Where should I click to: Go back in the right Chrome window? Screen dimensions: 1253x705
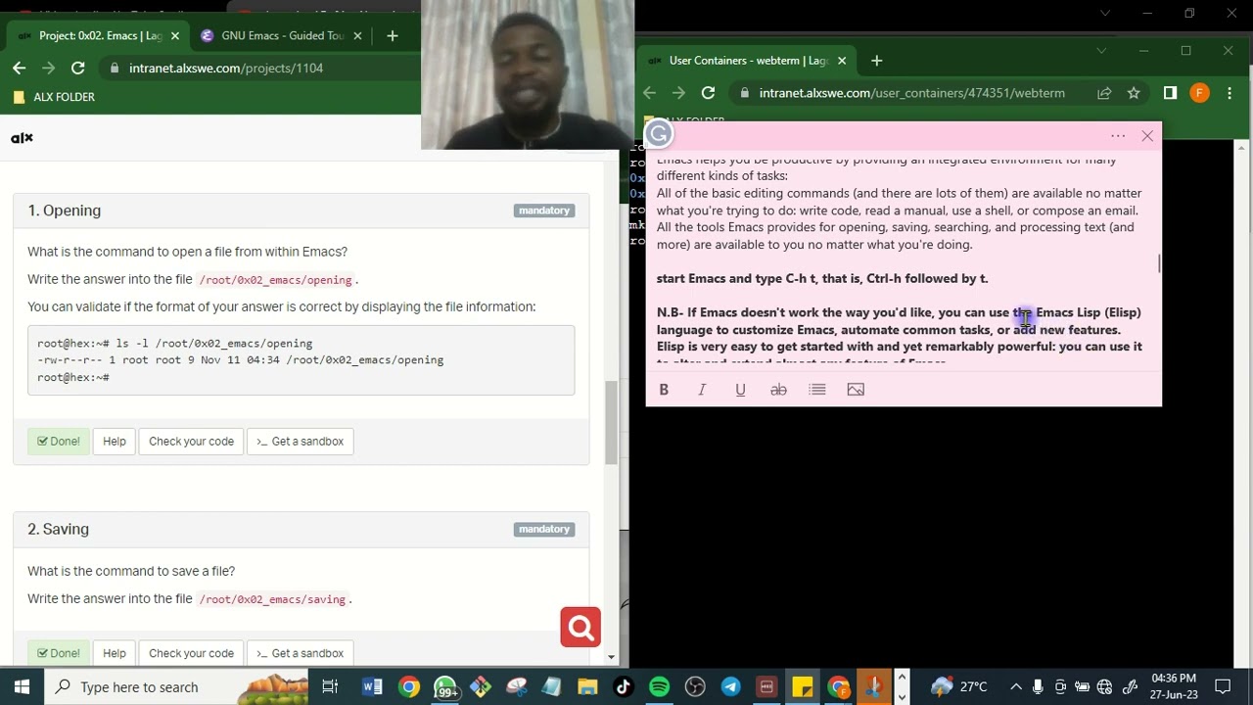[650, 93]
